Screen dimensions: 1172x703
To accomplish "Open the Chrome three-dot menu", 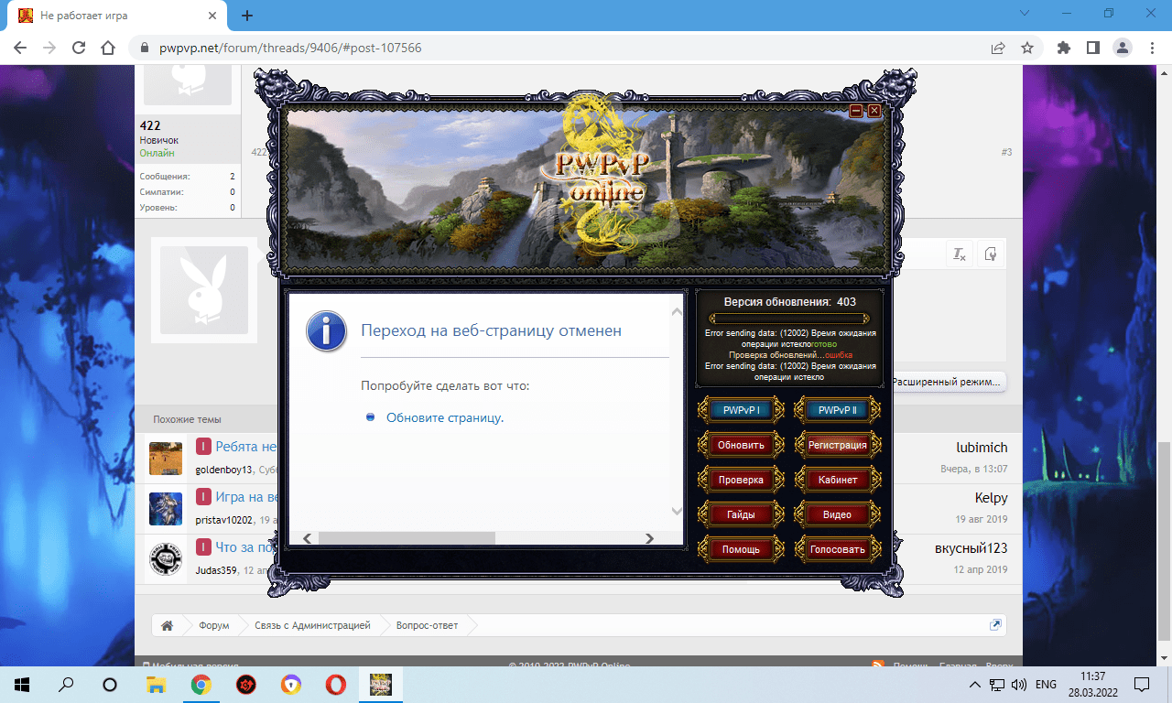I will 1151,48.
